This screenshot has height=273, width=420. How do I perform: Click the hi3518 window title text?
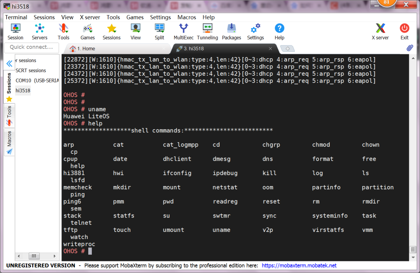click(x=20, y=7)
